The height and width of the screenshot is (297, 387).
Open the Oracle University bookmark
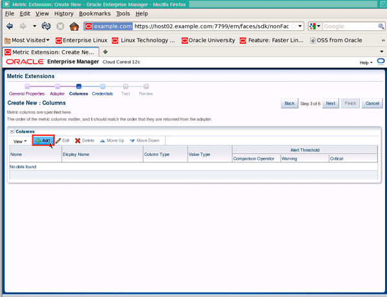(208, 40)
